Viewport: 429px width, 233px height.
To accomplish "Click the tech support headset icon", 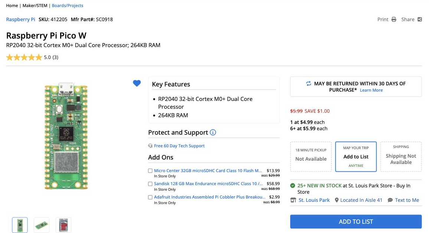I will 150,146.
